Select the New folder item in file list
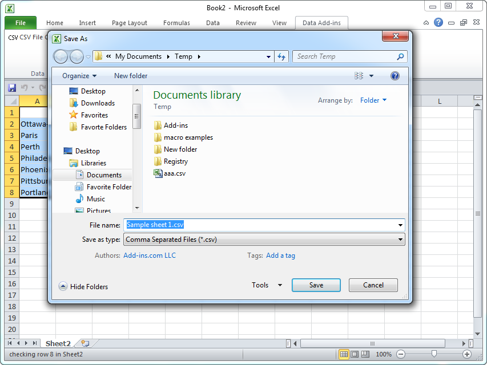Image resolution: width=487 pixels, height=365 pixels. click(175, 149)
